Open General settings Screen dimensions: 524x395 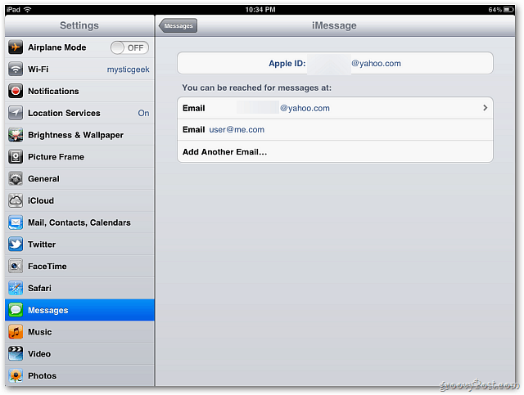click(x=79, y=178)
